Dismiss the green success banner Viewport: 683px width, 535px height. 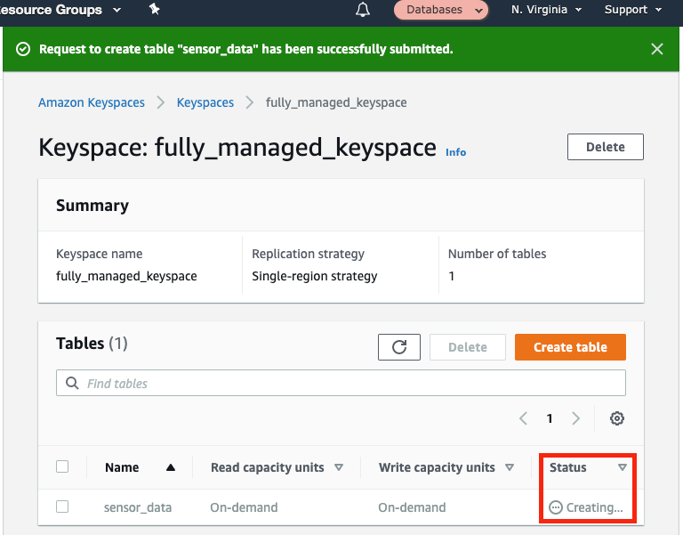(x=657, y=49)
